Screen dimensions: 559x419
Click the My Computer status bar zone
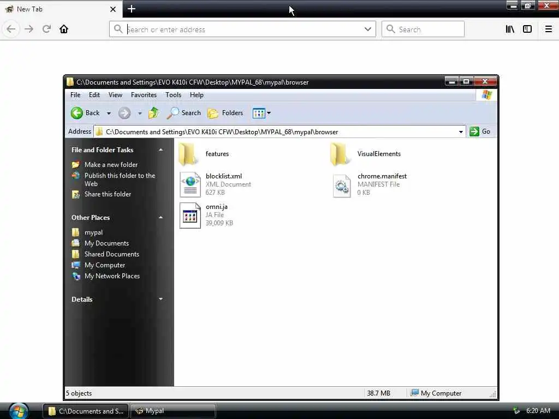pyautogui.click(x=436, y=393)
